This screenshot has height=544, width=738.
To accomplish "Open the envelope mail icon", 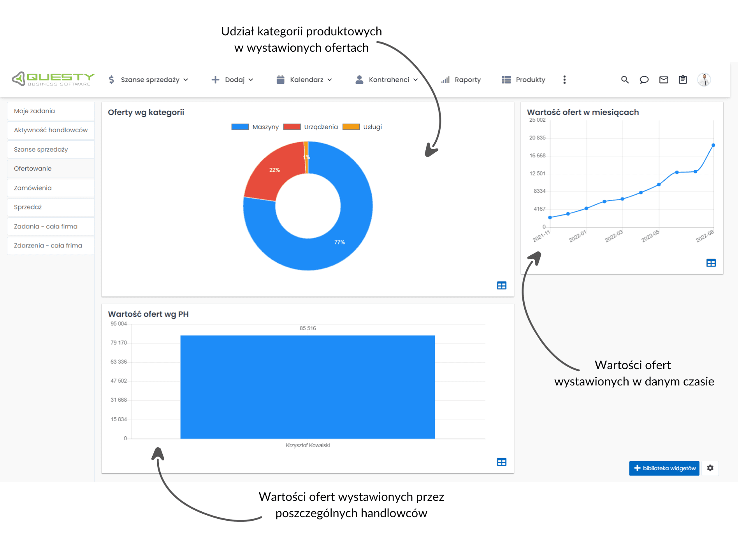I will click(x=664, y=80).
